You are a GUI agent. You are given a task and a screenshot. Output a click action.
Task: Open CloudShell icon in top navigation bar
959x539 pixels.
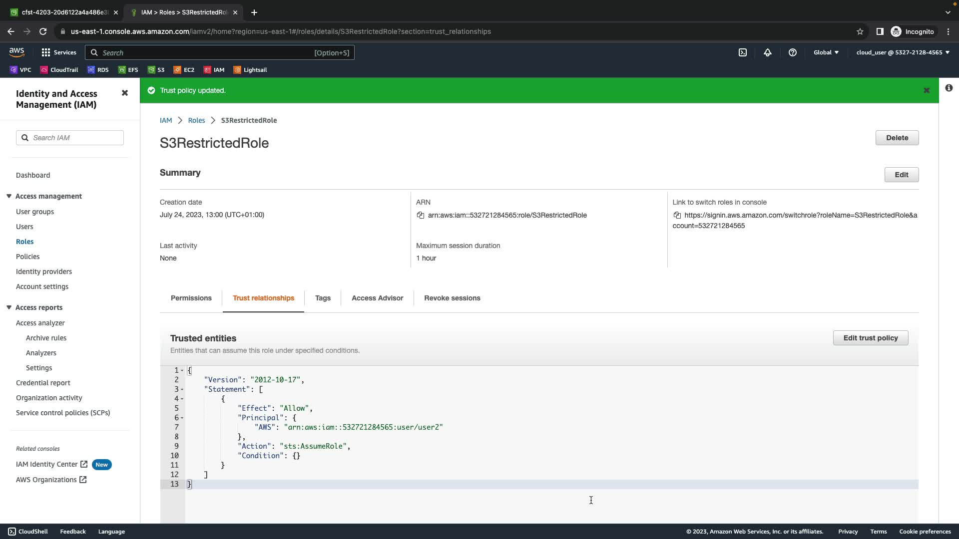pos(743,52)
